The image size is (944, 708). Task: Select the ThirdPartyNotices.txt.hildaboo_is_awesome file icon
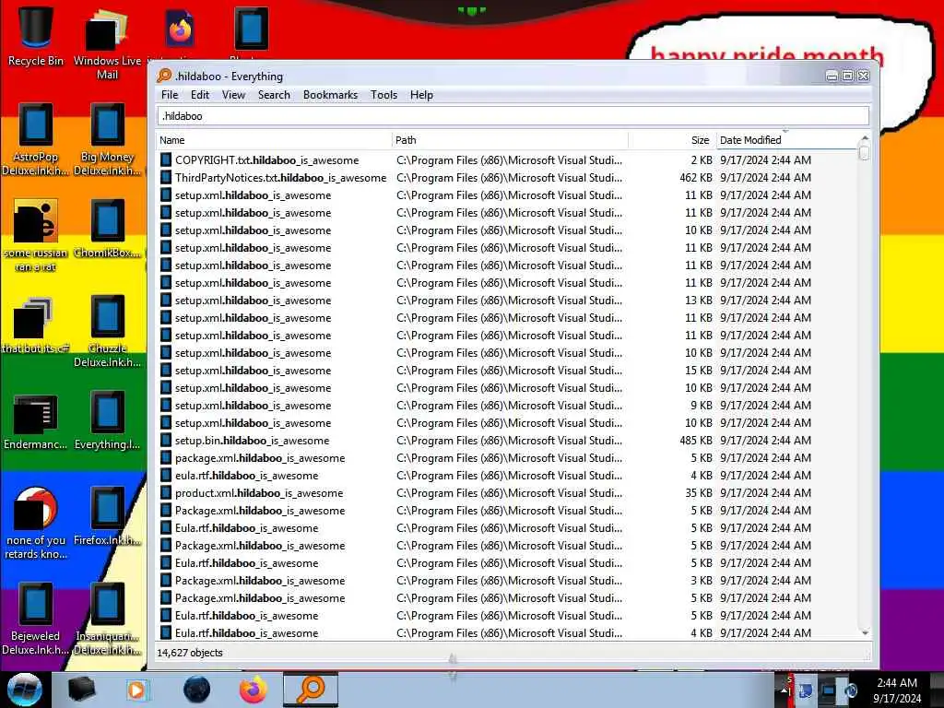click(166, 178)
